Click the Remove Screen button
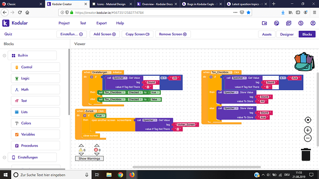Image resolution: width=319 pixels, height=179 pixels. click(x=173, y=34)
